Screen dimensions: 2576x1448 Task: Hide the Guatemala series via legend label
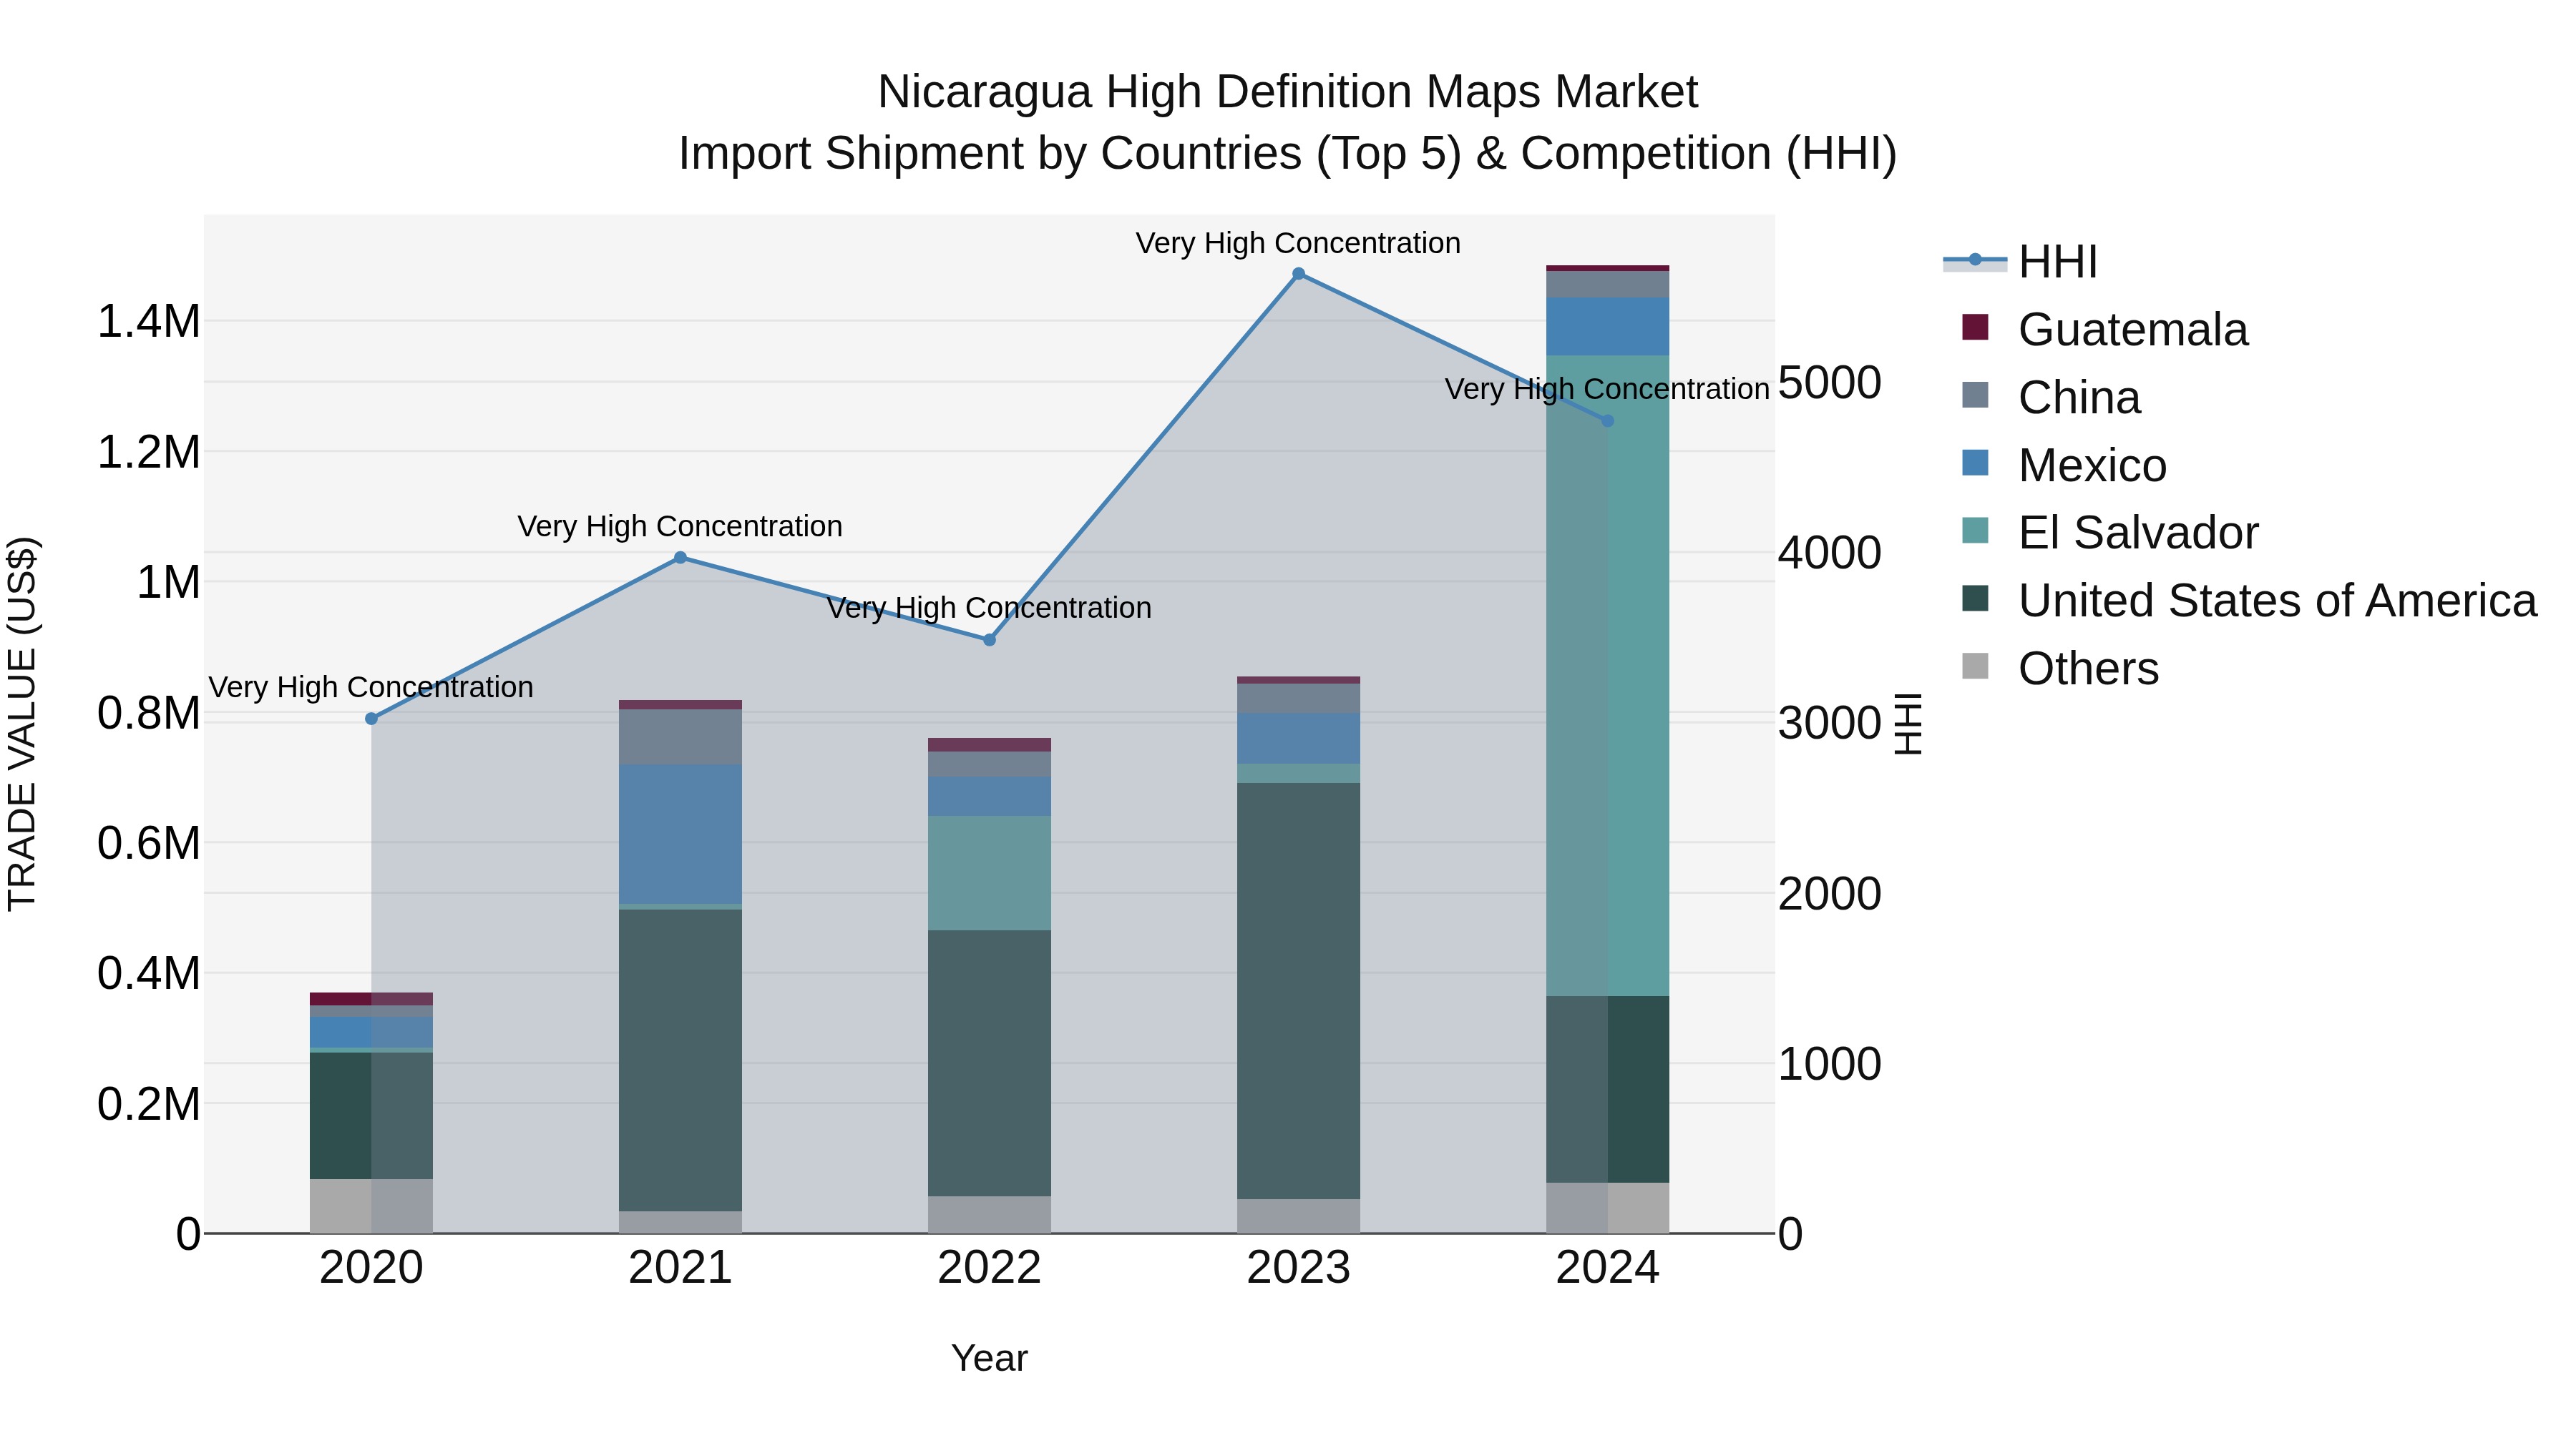2133,330
